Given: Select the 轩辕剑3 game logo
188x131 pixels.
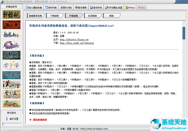Looking at the screenshot, I should pos(12,35).
